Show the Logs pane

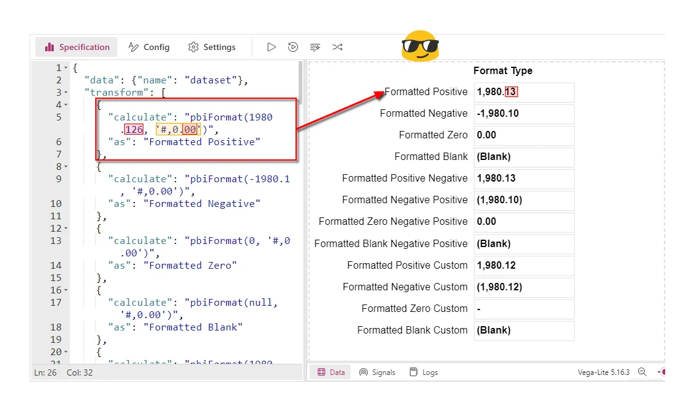[x=424, y=372]
